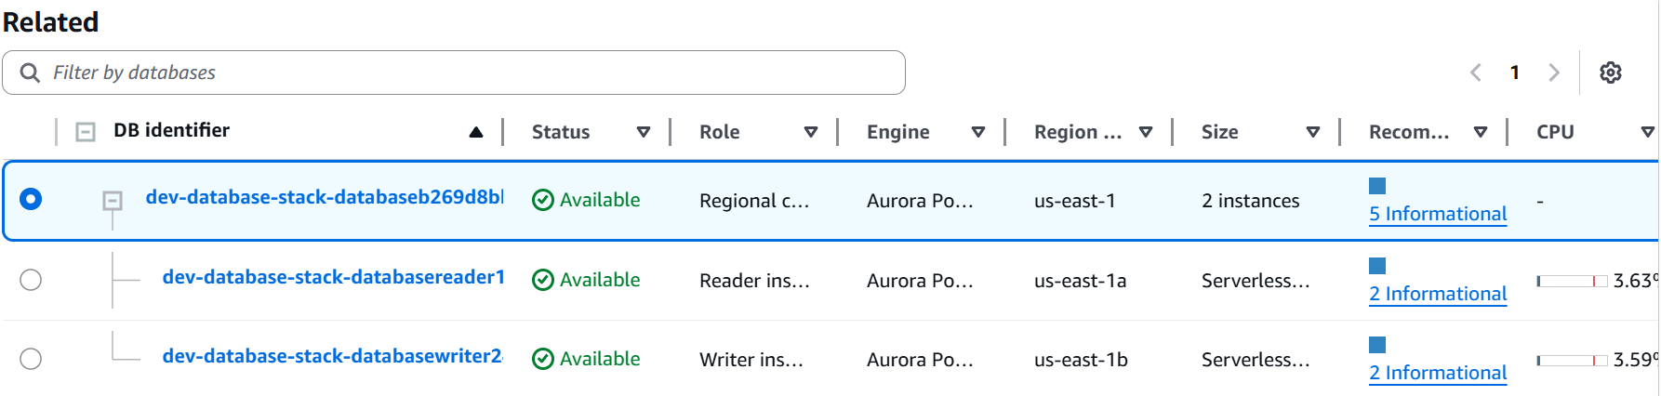Click 'Regional c…' role cell
Image resolution: width=1661 pixels, height=396 pixels.
(x=754, y=201)
